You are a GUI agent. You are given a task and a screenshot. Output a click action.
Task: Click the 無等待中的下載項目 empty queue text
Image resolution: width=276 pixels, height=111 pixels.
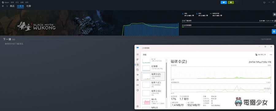14,44
